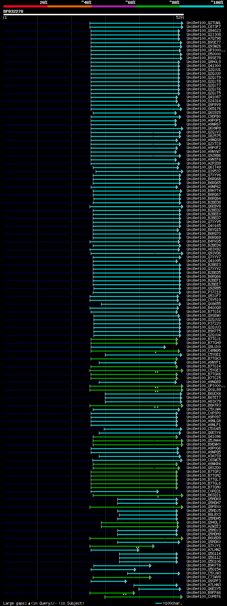Open hit UniRef100_A7Q798
The width and height of the screenshot is (227, 606).
pos(204,38)
